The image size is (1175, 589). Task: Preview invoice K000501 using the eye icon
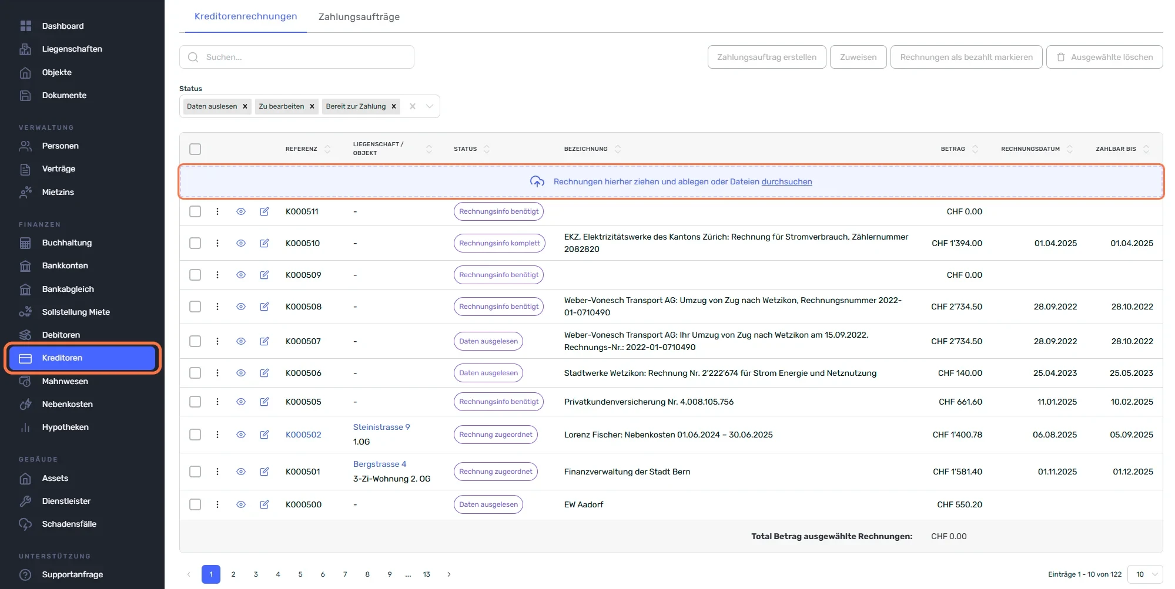pyautogui.click(x=241, y=472)
